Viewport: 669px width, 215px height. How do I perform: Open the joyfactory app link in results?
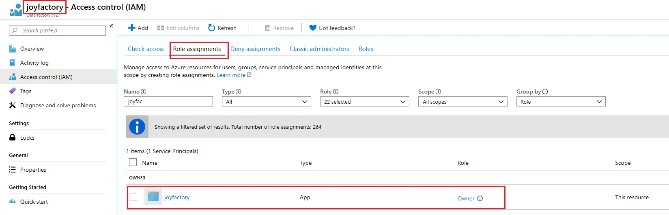point(177,198)
